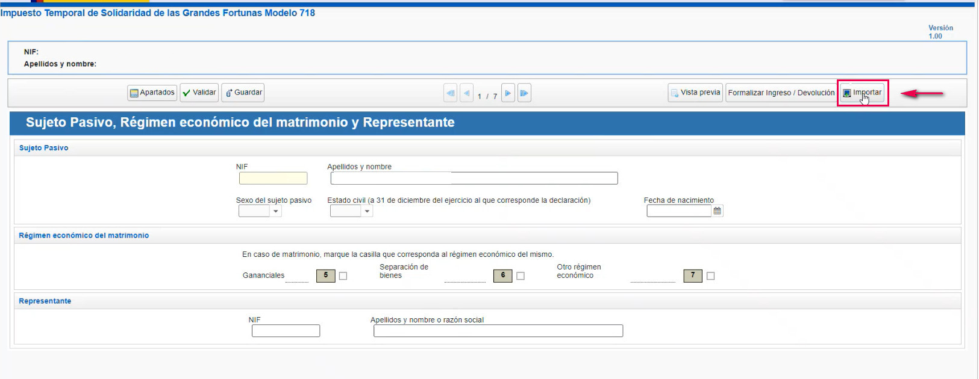This screenshot has width=979, height=379.
Task: Go to the previous page
Action: pos(466,93)
